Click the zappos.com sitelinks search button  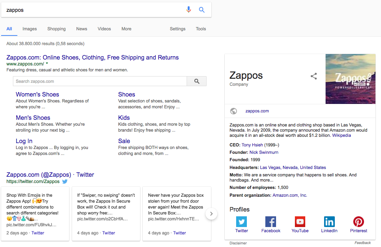point(197,81)
